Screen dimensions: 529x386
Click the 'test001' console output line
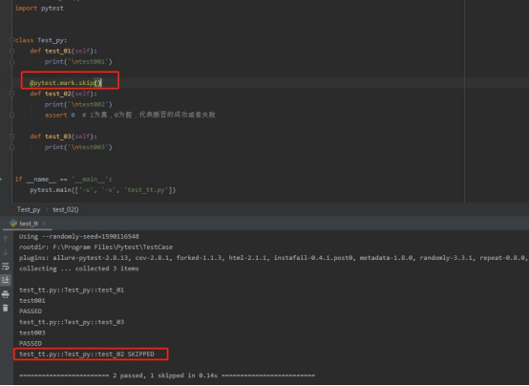pos(32,301)
